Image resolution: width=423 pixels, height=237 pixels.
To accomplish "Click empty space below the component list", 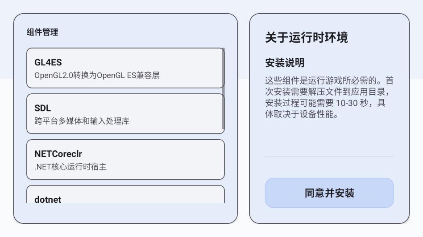I will (125, 213).
